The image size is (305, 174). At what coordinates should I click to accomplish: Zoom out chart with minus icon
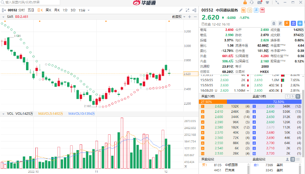(195, 17)
